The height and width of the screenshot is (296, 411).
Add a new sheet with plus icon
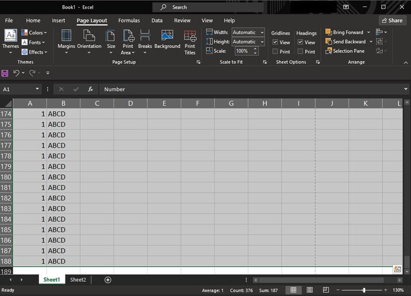coord(107,280)
